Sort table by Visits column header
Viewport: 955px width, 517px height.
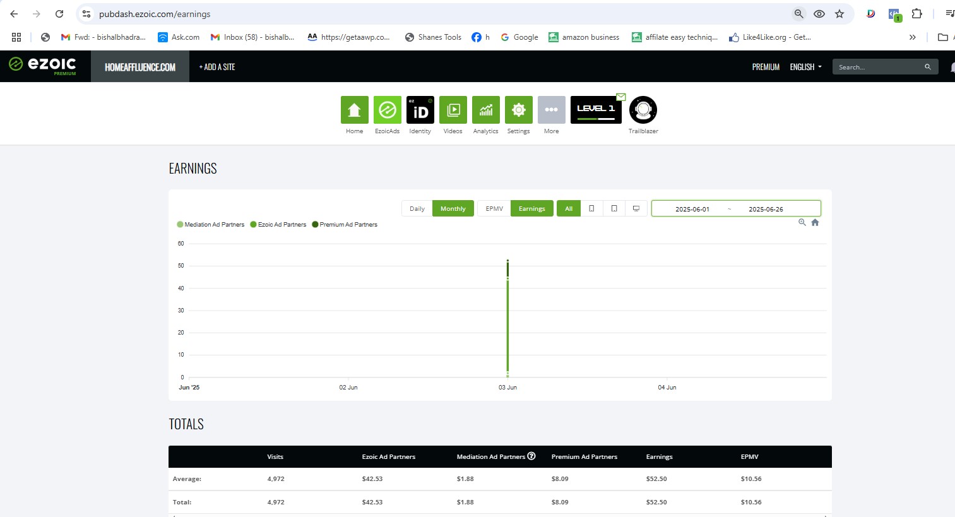pyautogui.click(x=275, y=456)
